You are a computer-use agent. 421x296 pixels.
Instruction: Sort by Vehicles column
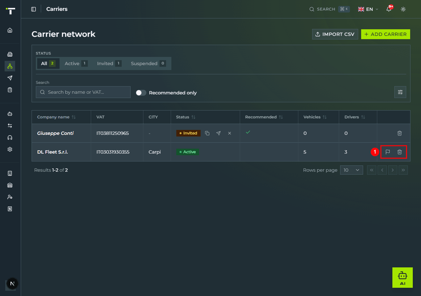[x=315, y=117]
